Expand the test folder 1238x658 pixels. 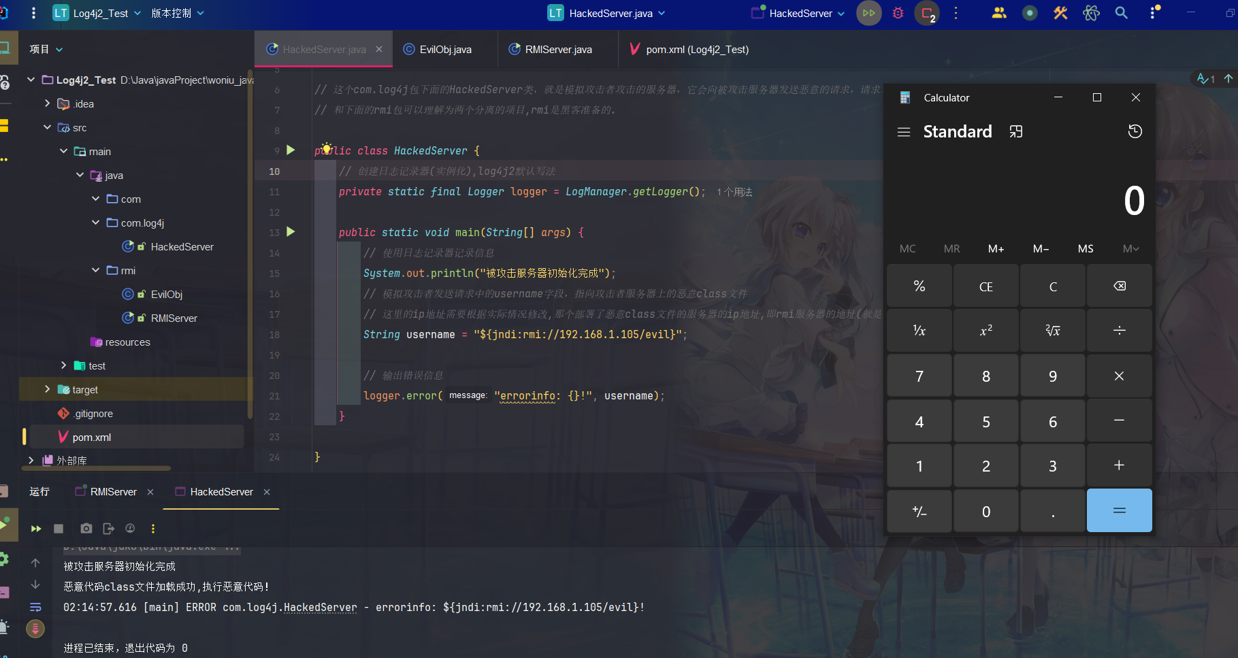click(x=63, y=365)
